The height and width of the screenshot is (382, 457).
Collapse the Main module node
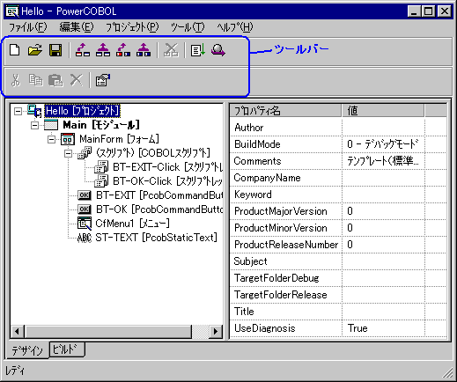coord(35,125)
